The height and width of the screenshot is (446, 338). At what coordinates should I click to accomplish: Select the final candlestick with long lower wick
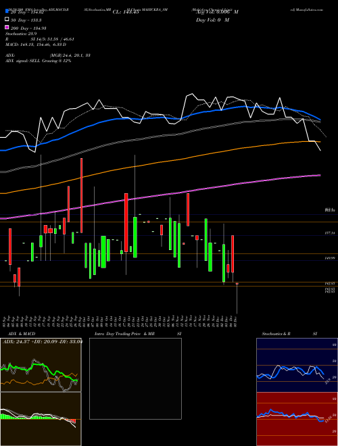pyautogui.click(x=237, y=298)
